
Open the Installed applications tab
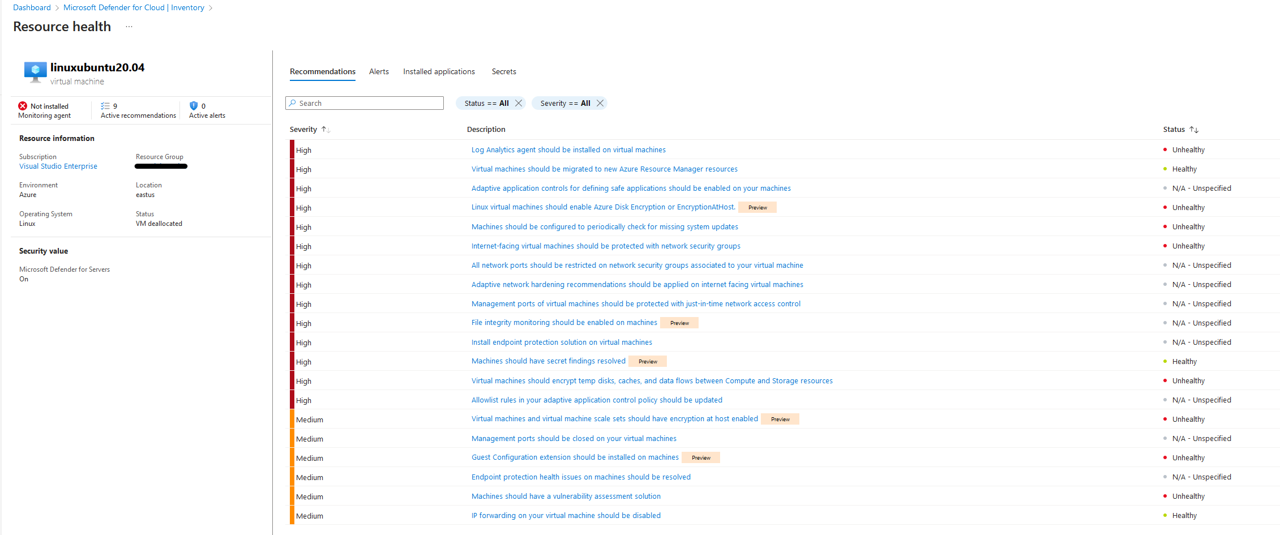click(x=439, y=71)
